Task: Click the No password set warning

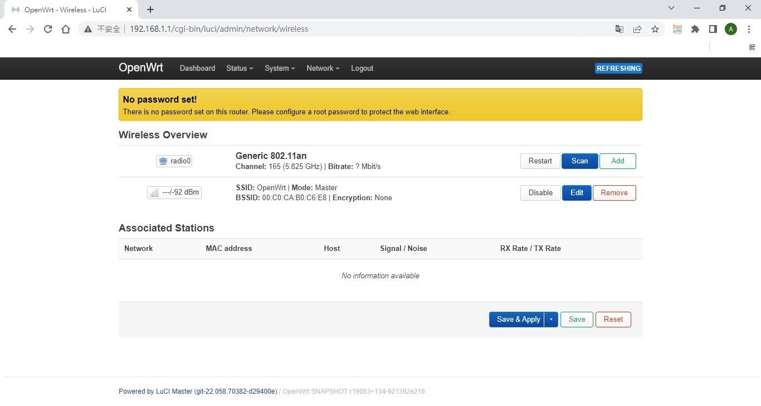Action: tap(380, 104)
